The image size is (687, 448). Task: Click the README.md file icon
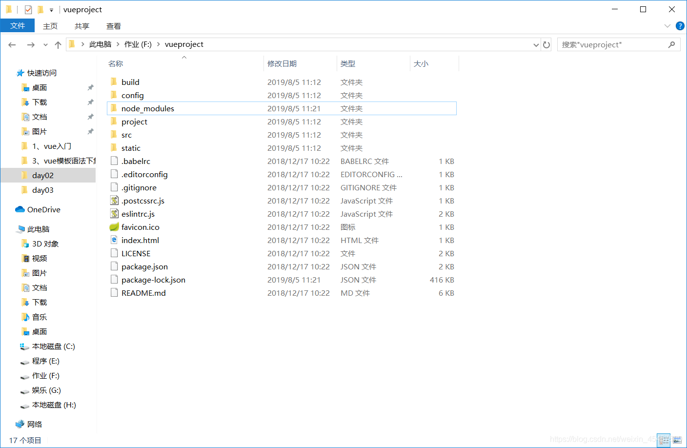[x=114, y=292]
